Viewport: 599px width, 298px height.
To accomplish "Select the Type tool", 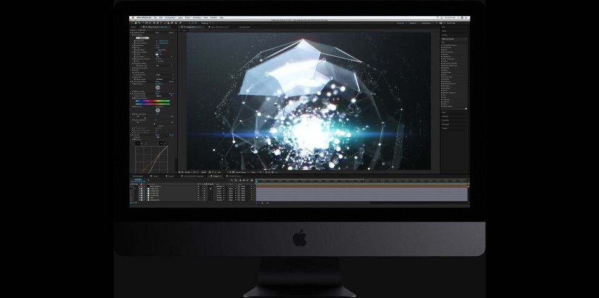I will tap(161, 23).
